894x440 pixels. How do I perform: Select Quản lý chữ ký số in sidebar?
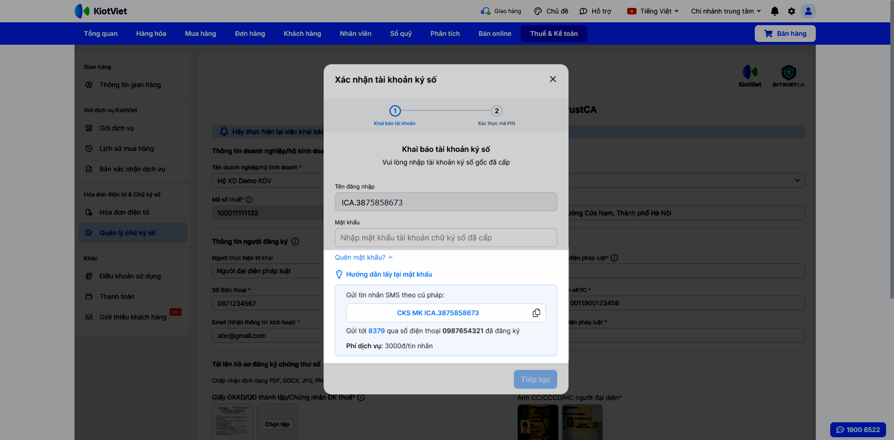(133, 233)
